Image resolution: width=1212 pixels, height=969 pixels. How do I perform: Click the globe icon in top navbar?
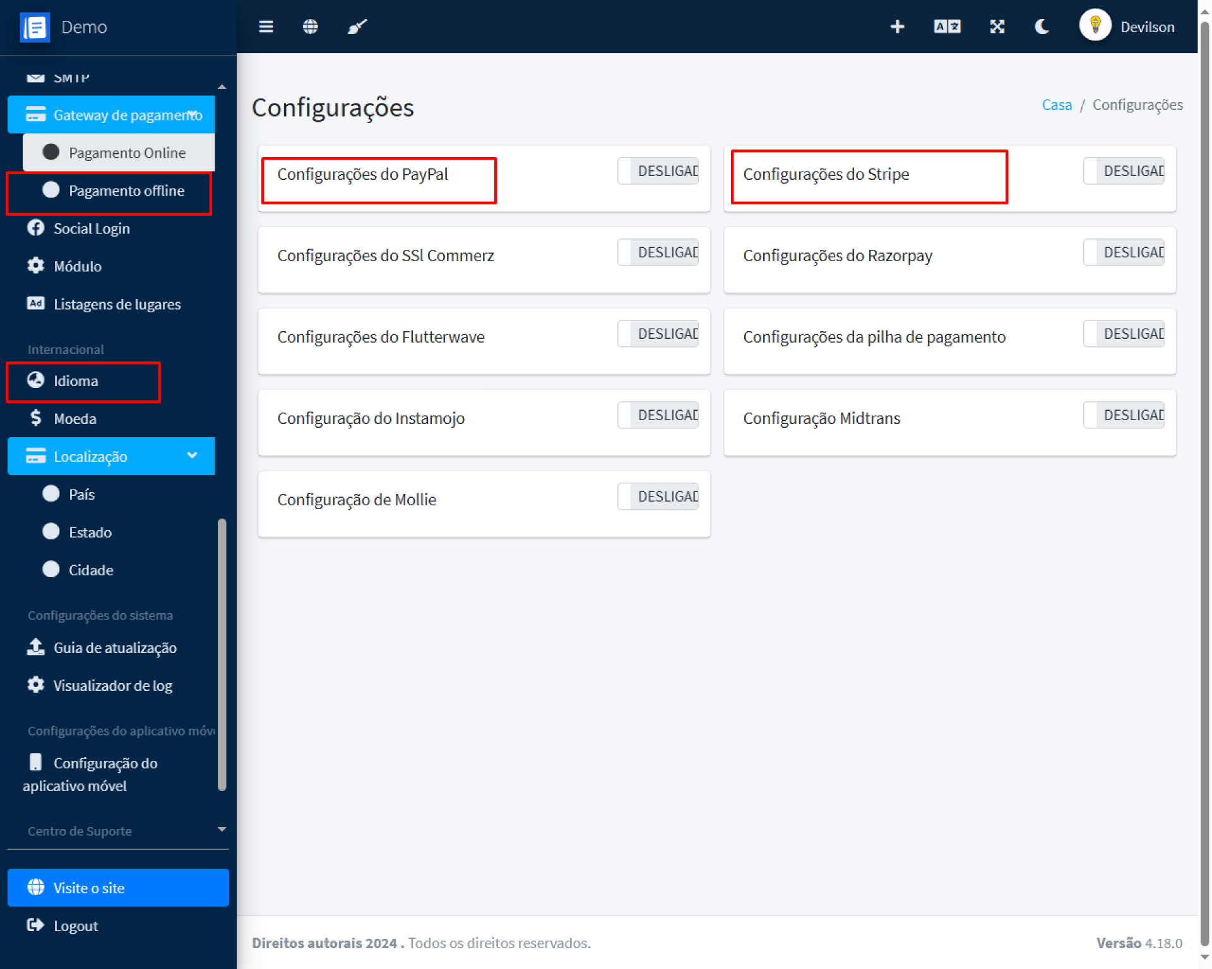click(x=310, y=26)
